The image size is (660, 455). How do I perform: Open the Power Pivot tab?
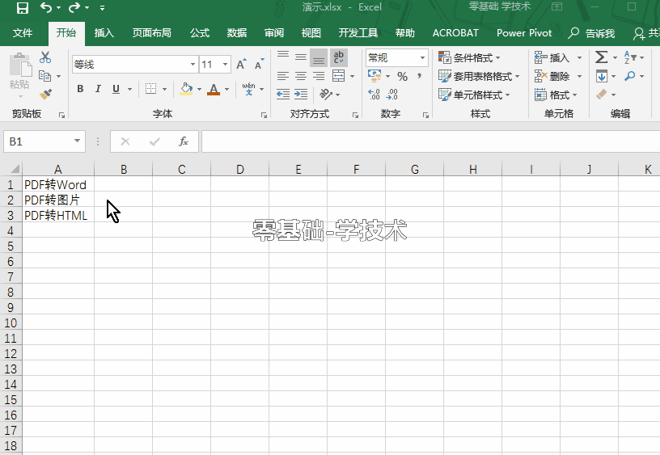524,33
